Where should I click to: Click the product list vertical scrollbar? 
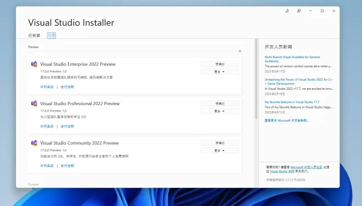tap(256, 79)
